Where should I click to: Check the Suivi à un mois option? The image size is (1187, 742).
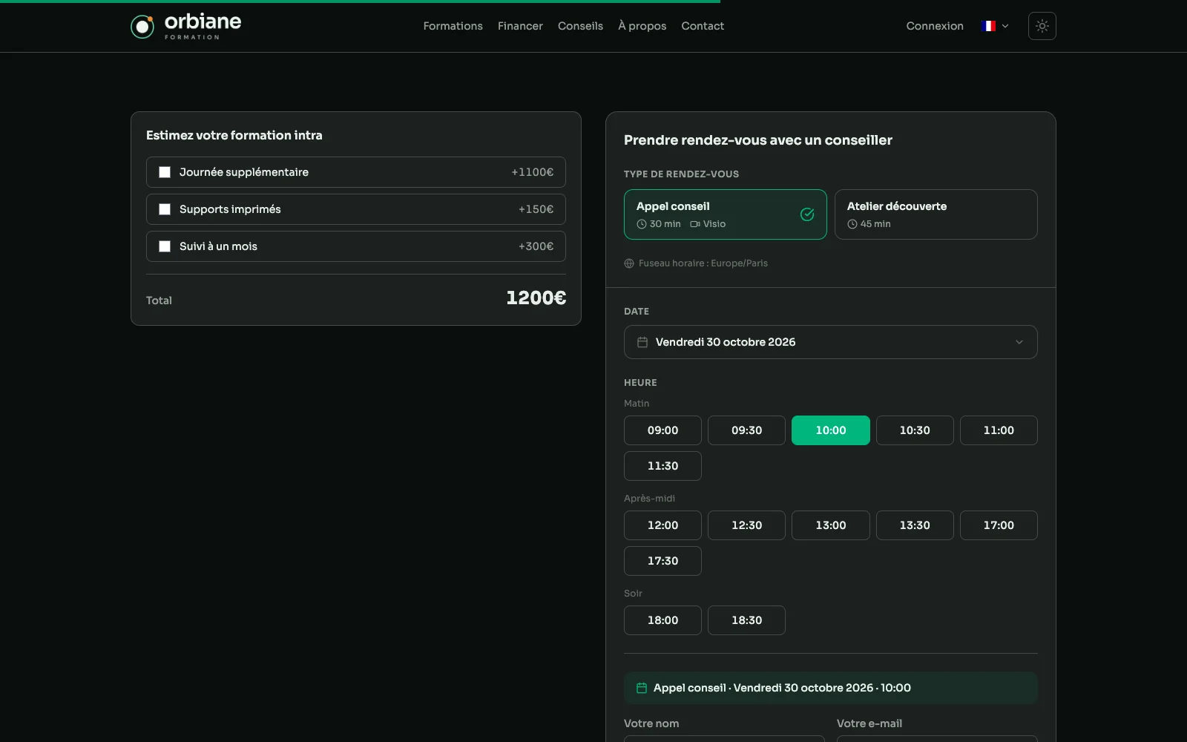165,246
